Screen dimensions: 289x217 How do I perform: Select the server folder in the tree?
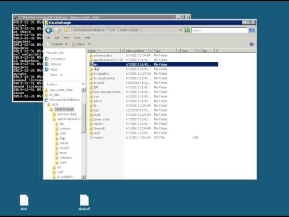64,143
